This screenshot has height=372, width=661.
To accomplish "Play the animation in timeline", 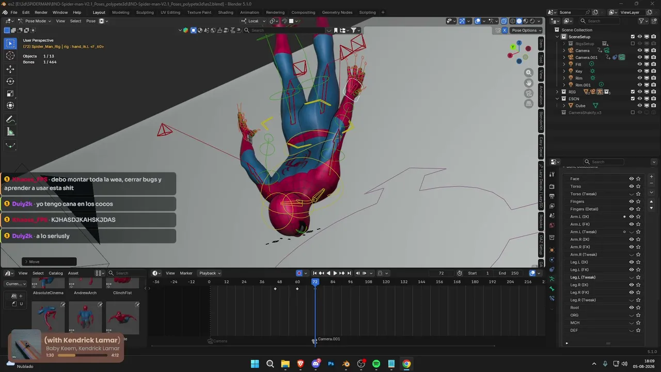I will click(x=335, y=273).
